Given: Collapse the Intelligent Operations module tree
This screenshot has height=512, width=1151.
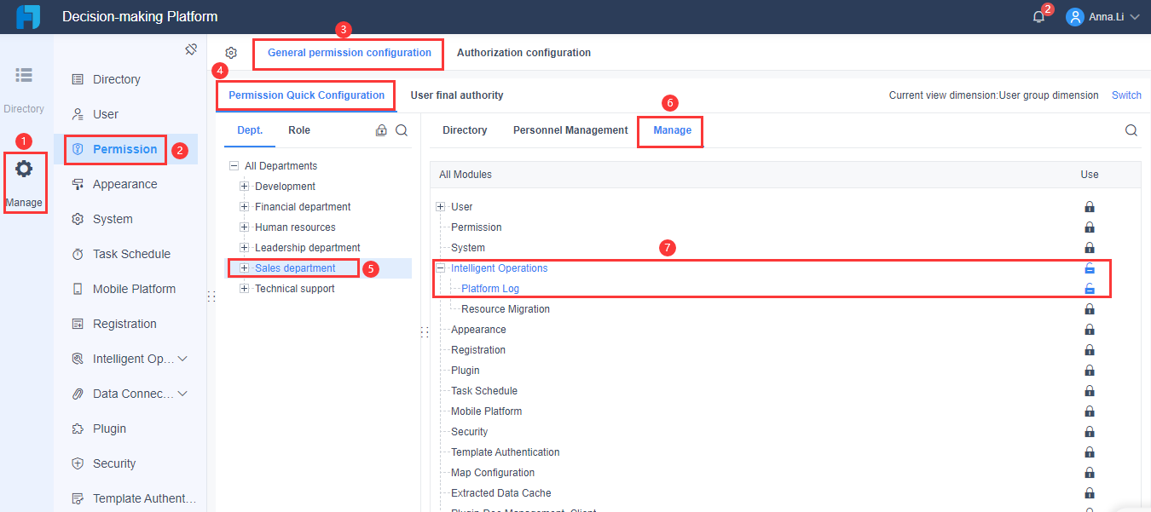Looking at the screenshot, I should pyautogui.click(x=440, y=268).
